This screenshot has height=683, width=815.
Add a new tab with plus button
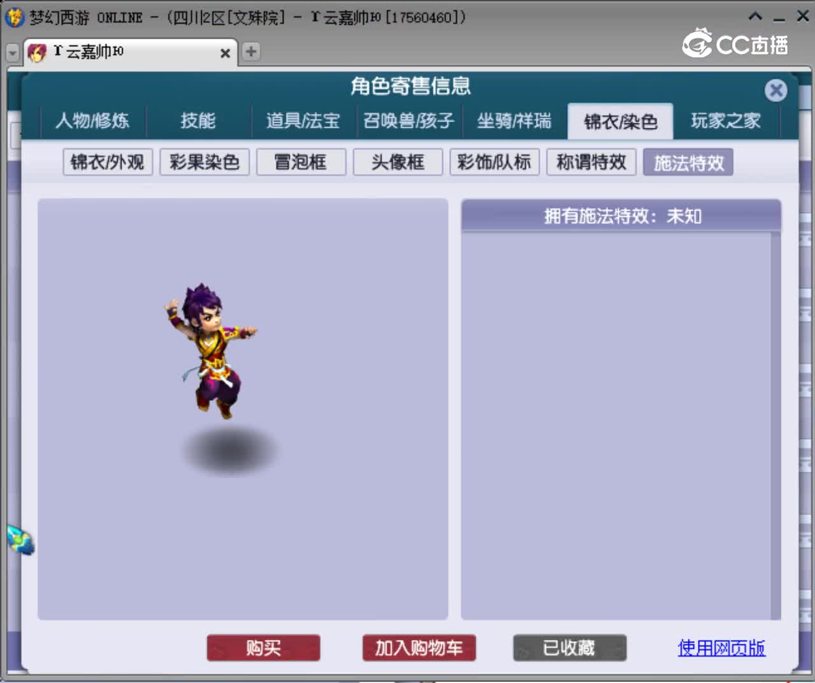tap(252, 52)
